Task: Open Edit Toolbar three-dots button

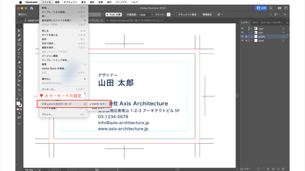Action: pyautogui.click(x=19, y=123)
